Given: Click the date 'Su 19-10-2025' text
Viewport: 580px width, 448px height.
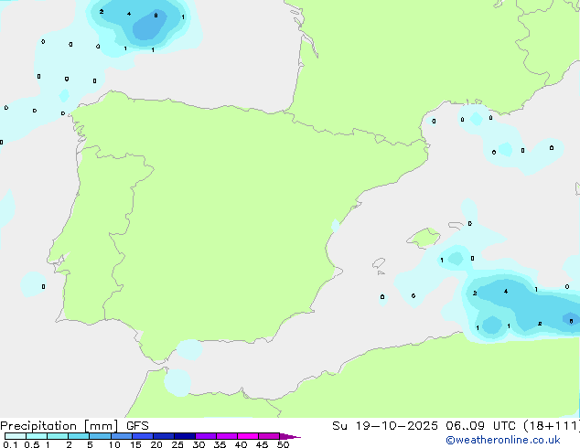Looking at the screenshot, I should (385, 426).
